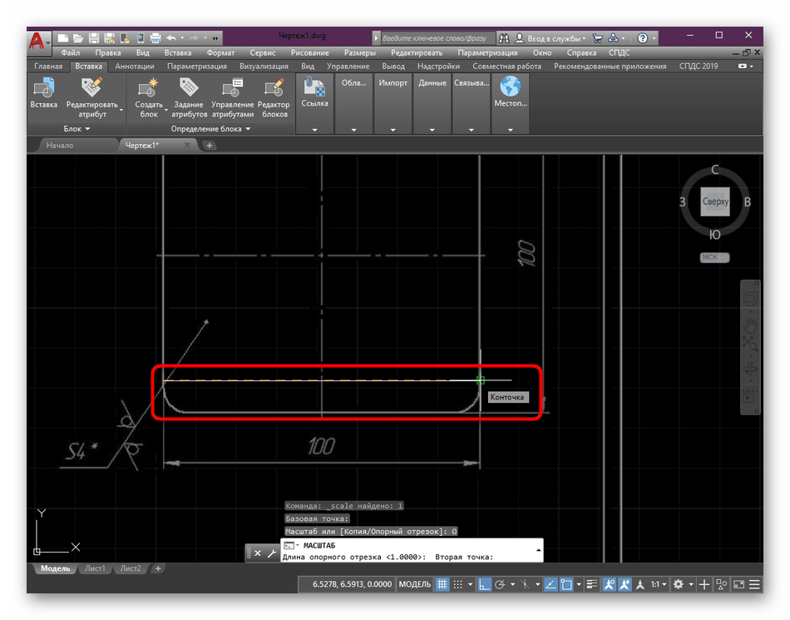Click coordinates readout 6.5278, 6.5913, 0.0000

click(x=352, y=584)
